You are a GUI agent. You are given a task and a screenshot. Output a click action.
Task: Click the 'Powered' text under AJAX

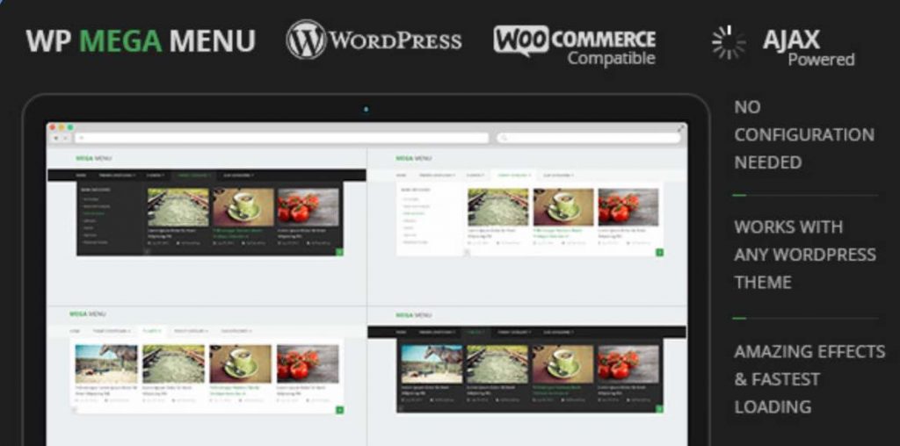[x=821, y=59]
